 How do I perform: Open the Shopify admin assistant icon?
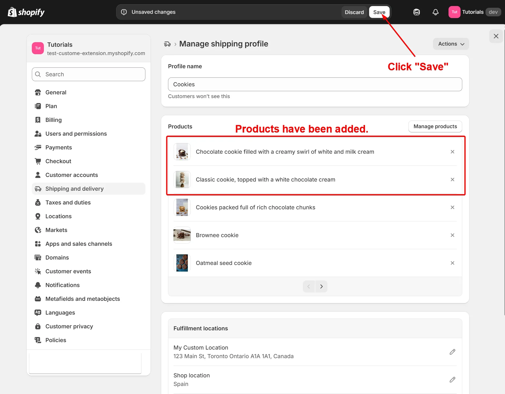tap(416, 12)
